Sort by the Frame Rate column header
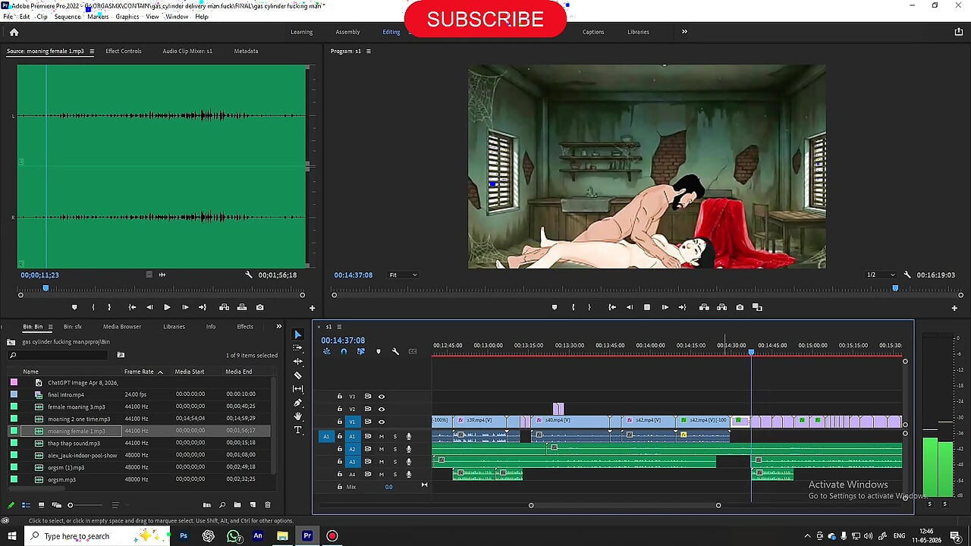971x546 pixels. click(139, 372)
